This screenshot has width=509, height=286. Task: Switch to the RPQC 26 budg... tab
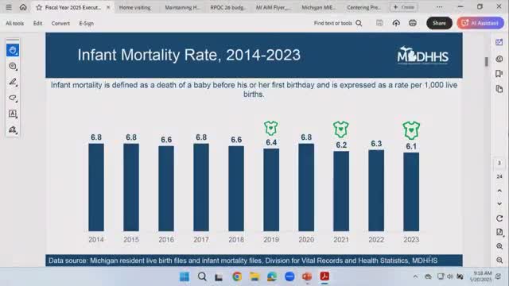coord(228,7)
